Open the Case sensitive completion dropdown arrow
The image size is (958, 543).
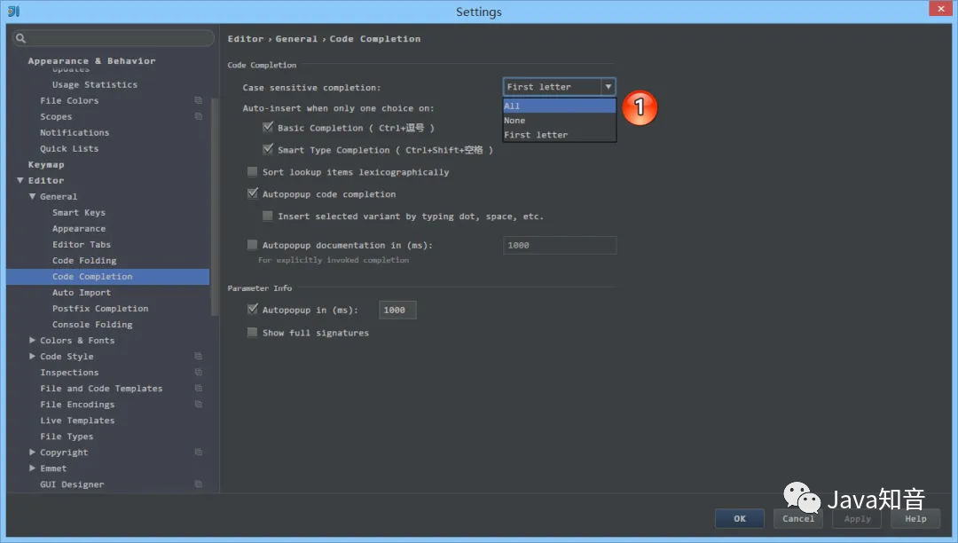(608, 87)
